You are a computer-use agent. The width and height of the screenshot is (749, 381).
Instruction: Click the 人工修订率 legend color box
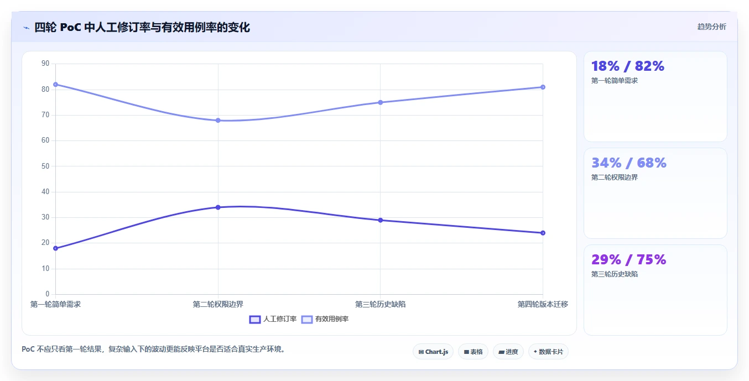pos(255,319)
